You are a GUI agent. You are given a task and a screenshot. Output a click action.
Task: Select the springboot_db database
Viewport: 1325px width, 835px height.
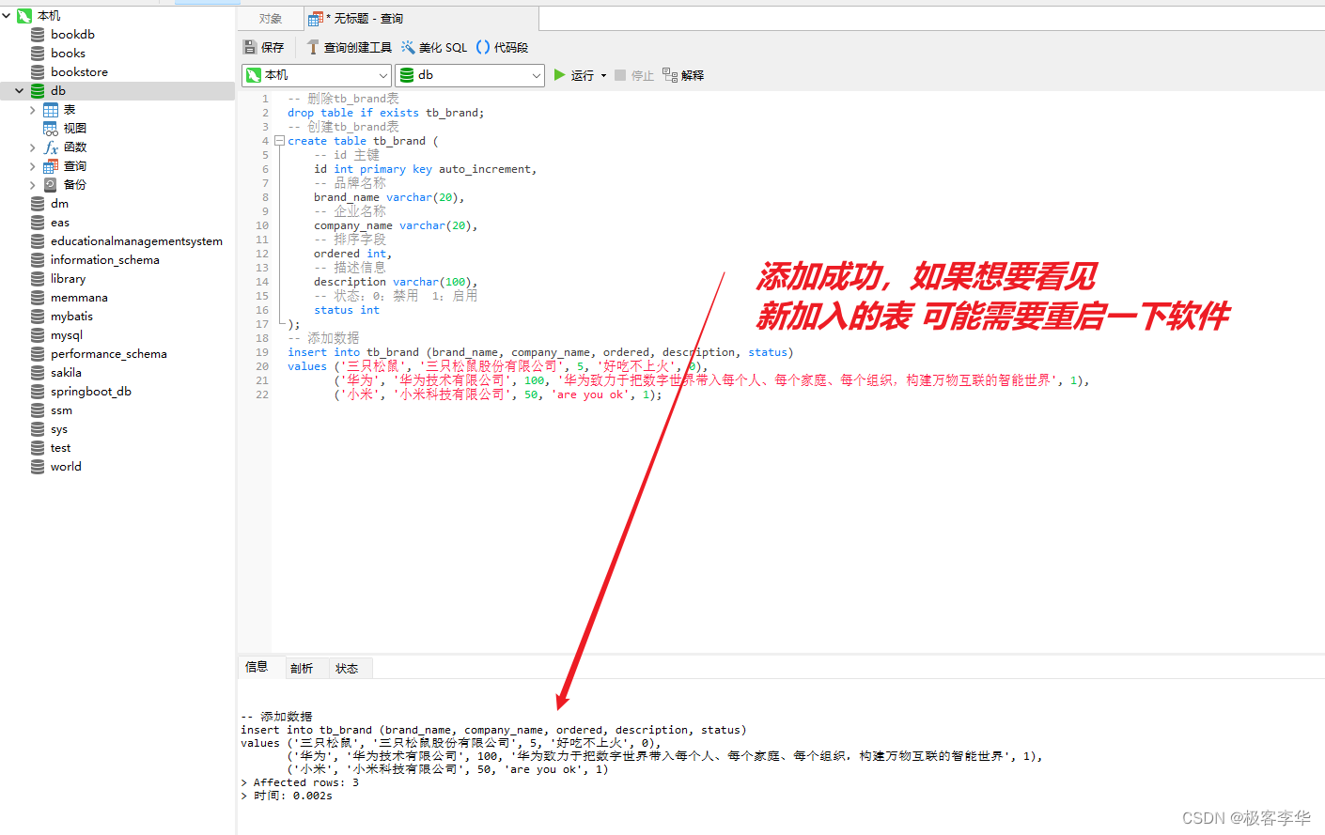(91, 392)
